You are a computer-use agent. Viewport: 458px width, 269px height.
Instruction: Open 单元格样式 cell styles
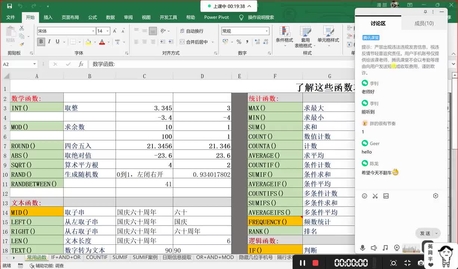pyautogui.click(x=328, y=34)
